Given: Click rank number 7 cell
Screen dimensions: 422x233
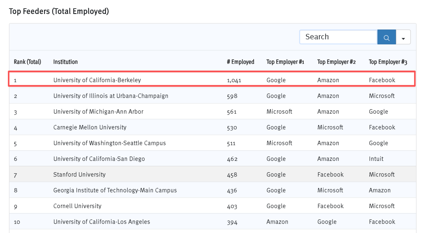Looking at the screenshot, I should (15, 175).
